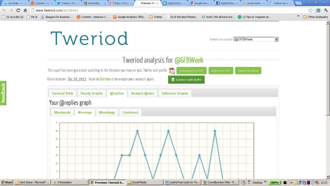Switch to the Hourly Graphs tab
Image resolution: width=330 pixels, height=186 pixels.
click(92, 93)
